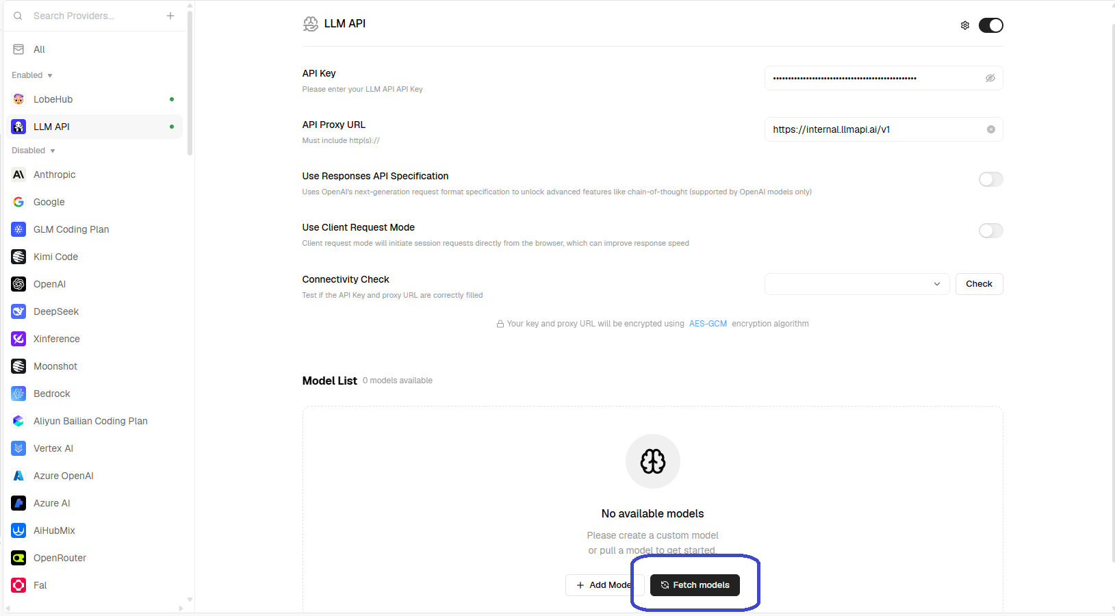Click the Anthropic logo icon
This screenshot has height=616, width=1115.
click(x=18, y=175)
